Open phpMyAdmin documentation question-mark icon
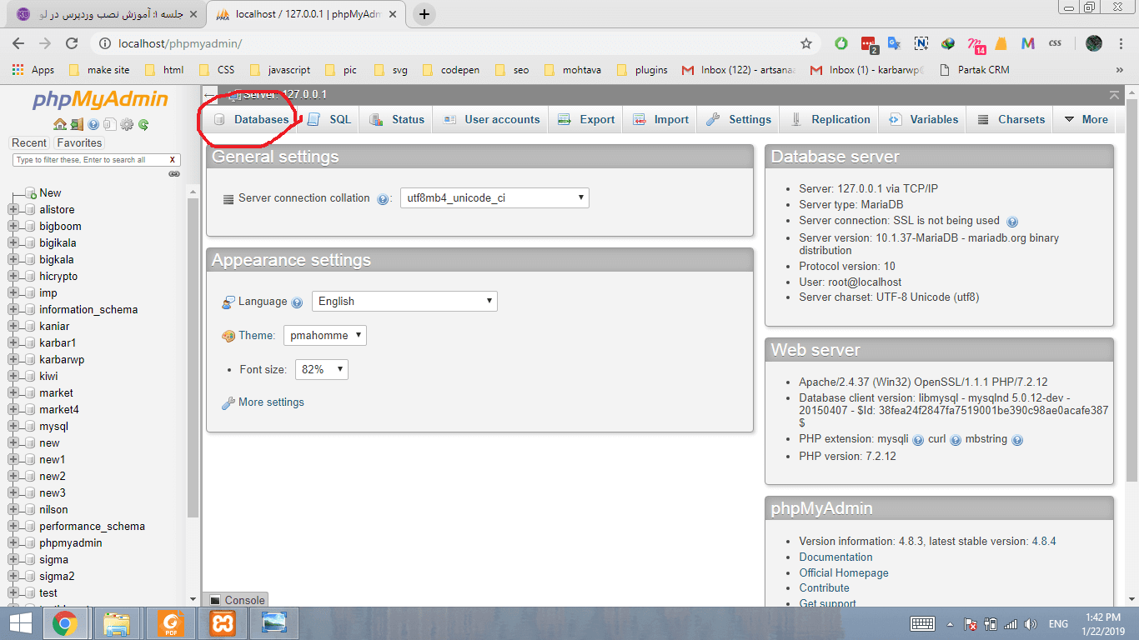 [93, 124]
